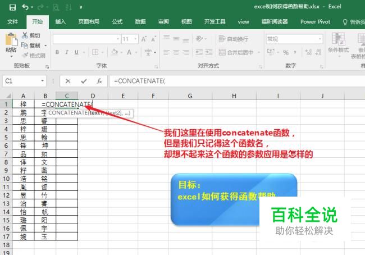Save the workbook with the save icon
Viewport: 365px width, 255px height.
coord(12,7)
